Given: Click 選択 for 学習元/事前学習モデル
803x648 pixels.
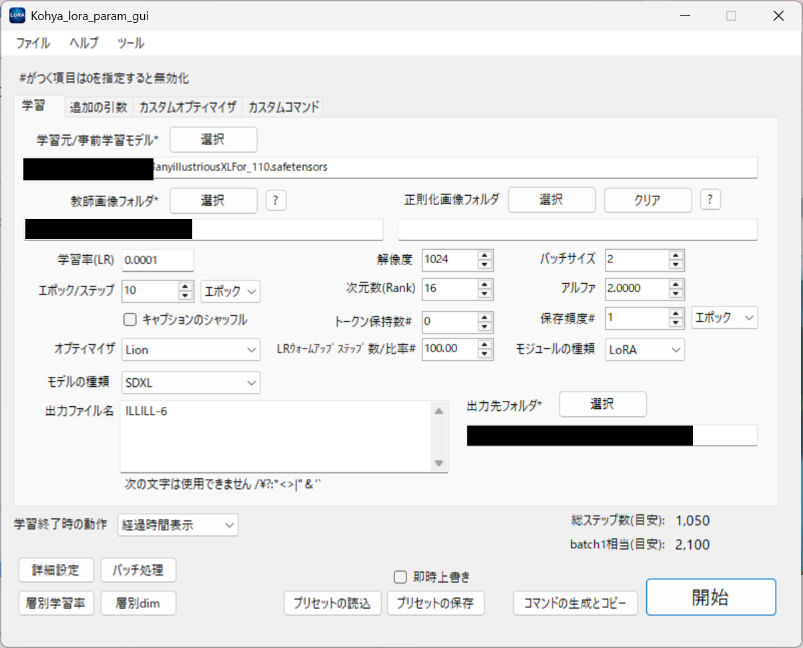Looking at the screenshot, I should click(213, 140).
